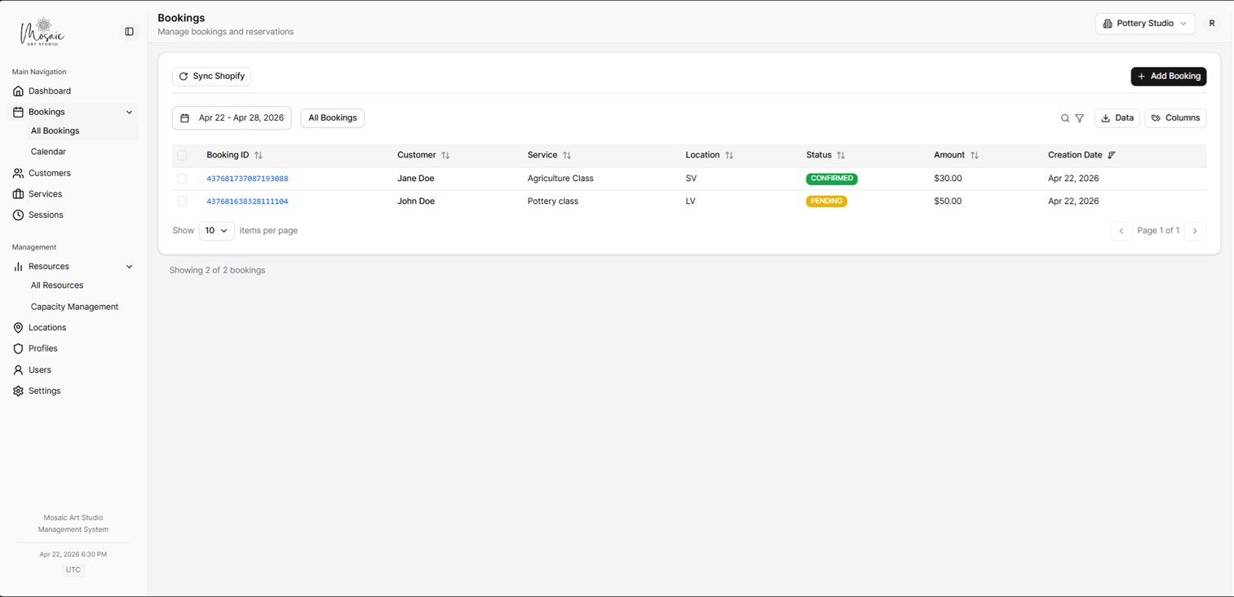Check the checkbox on Jane Doe's booking row
The width and height of the screenshot is (1234, 597).
point(182,178)
